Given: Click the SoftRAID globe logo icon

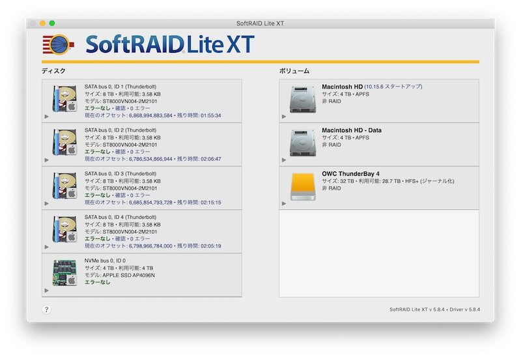Looking at the screenshot, I should click(58, 44).
